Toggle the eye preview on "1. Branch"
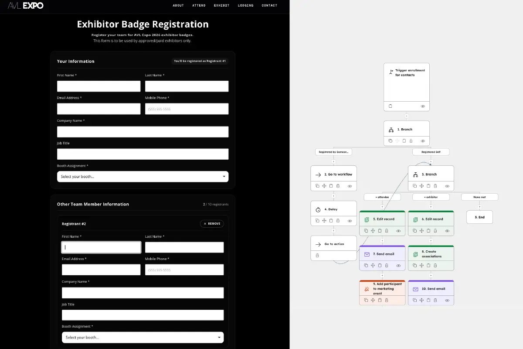The width and height of the screenshot is (523, 349). 422,141
